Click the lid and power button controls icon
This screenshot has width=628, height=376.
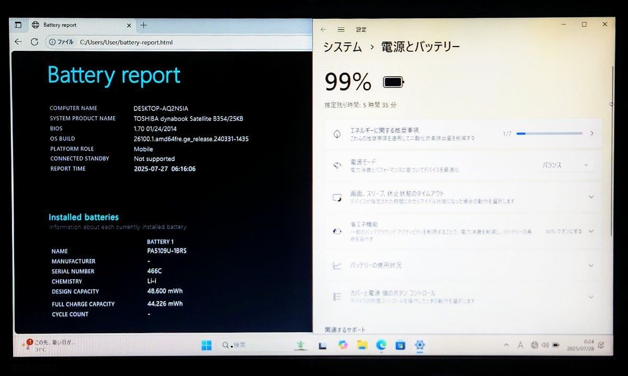coord(337,297)
